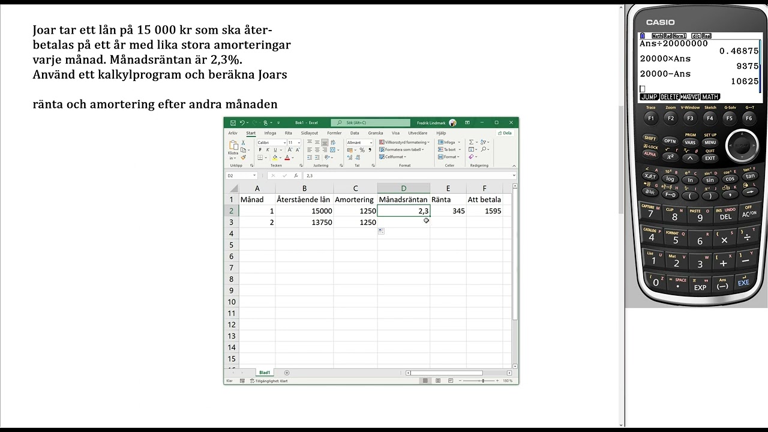Open the font color red A swatch
768x432 pixels.
click(x=287, y=157)
